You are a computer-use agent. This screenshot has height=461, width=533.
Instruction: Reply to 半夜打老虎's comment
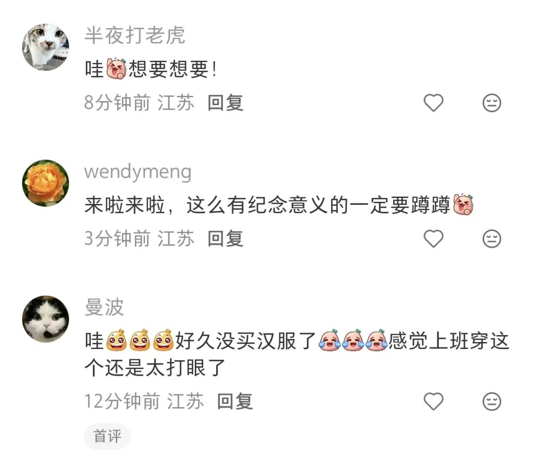226,103
